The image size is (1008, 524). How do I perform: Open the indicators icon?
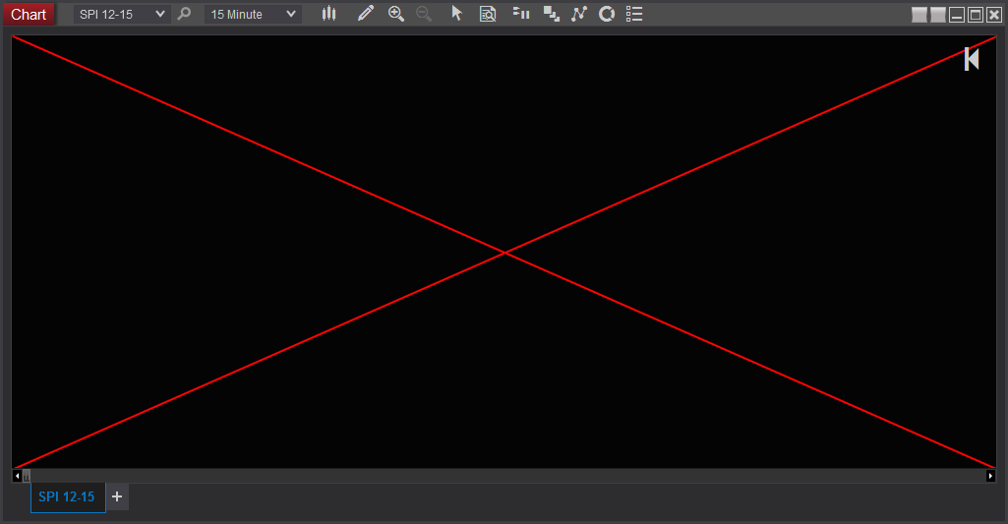point(579,14)
